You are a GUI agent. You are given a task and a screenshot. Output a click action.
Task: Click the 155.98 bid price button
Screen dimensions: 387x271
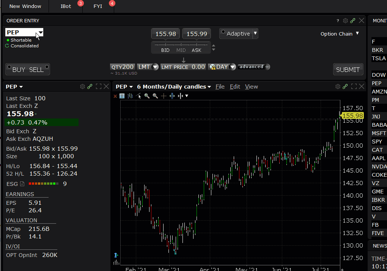click(x=165, y=34)
